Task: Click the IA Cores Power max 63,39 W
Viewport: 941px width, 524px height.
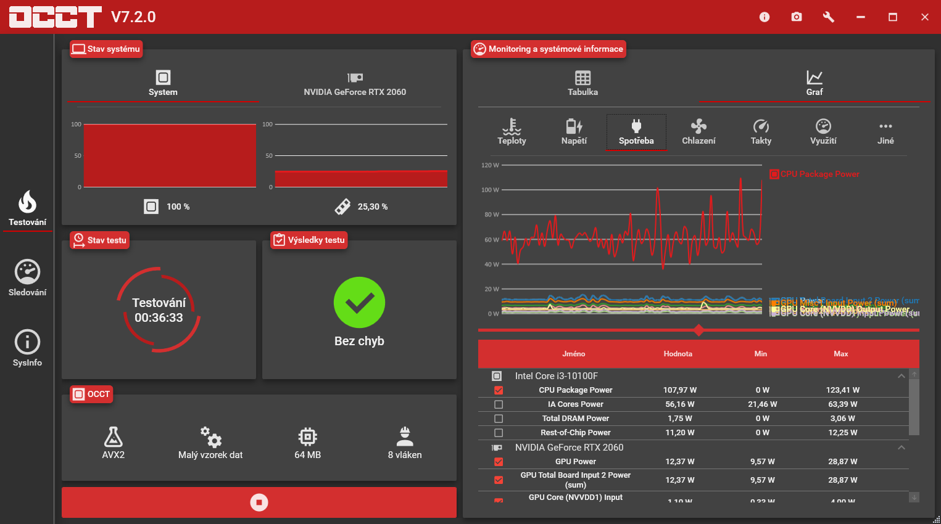Action: [843, 404]
